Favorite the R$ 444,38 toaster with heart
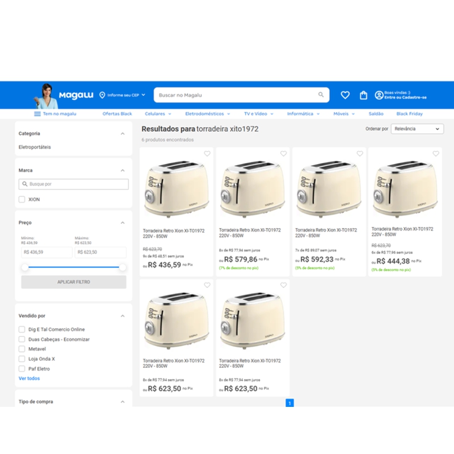454x454 pixels. pos(436,154)
